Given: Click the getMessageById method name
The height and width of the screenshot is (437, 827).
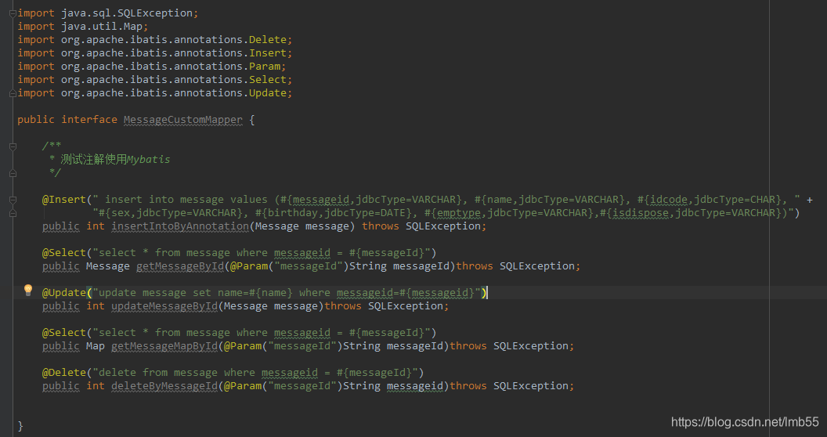Looking at the screenshot, I should (x=180, y=266).
